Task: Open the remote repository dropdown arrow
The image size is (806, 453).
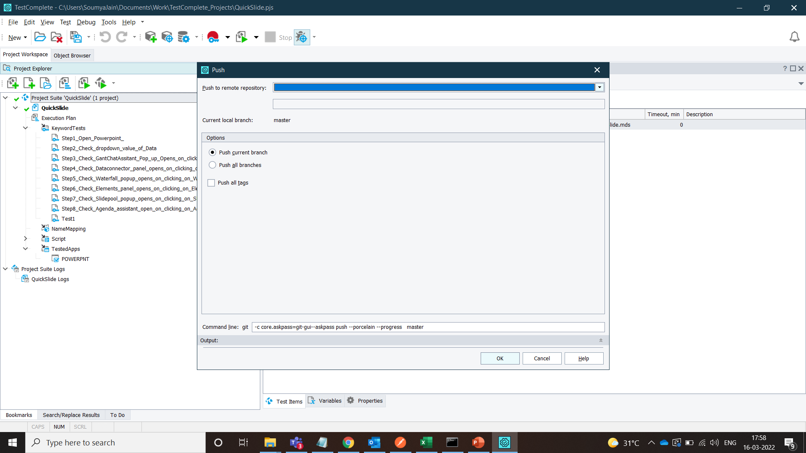Action: pyautogui.click(x=599, y=87)
